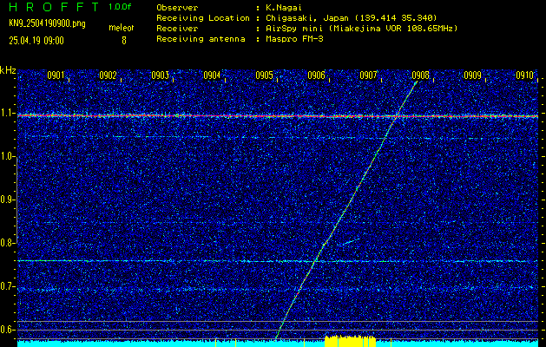
Task: Click the 0906 time marker
Action: pos(317,75)
